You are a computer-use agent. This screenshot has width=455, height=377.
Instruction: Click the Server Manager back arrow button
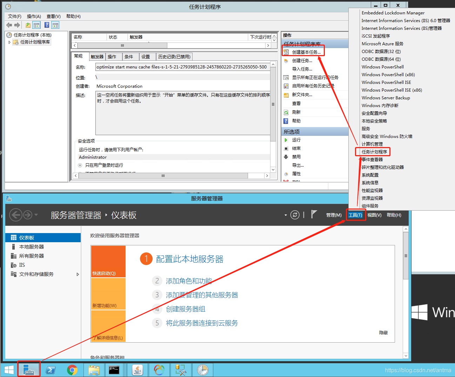[x=16, y=215]
